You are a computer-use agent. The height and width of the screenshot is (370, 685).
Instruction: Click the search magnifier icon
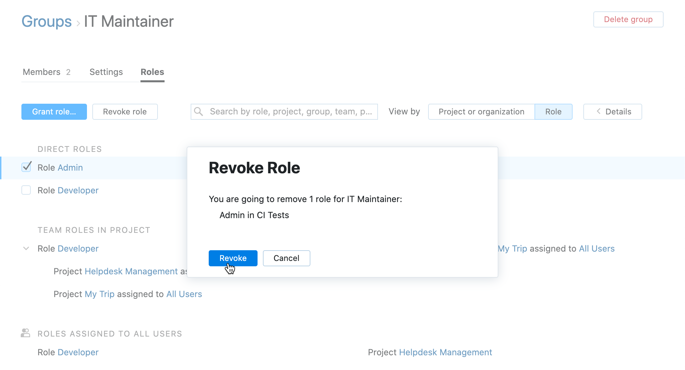click(199, 111)
